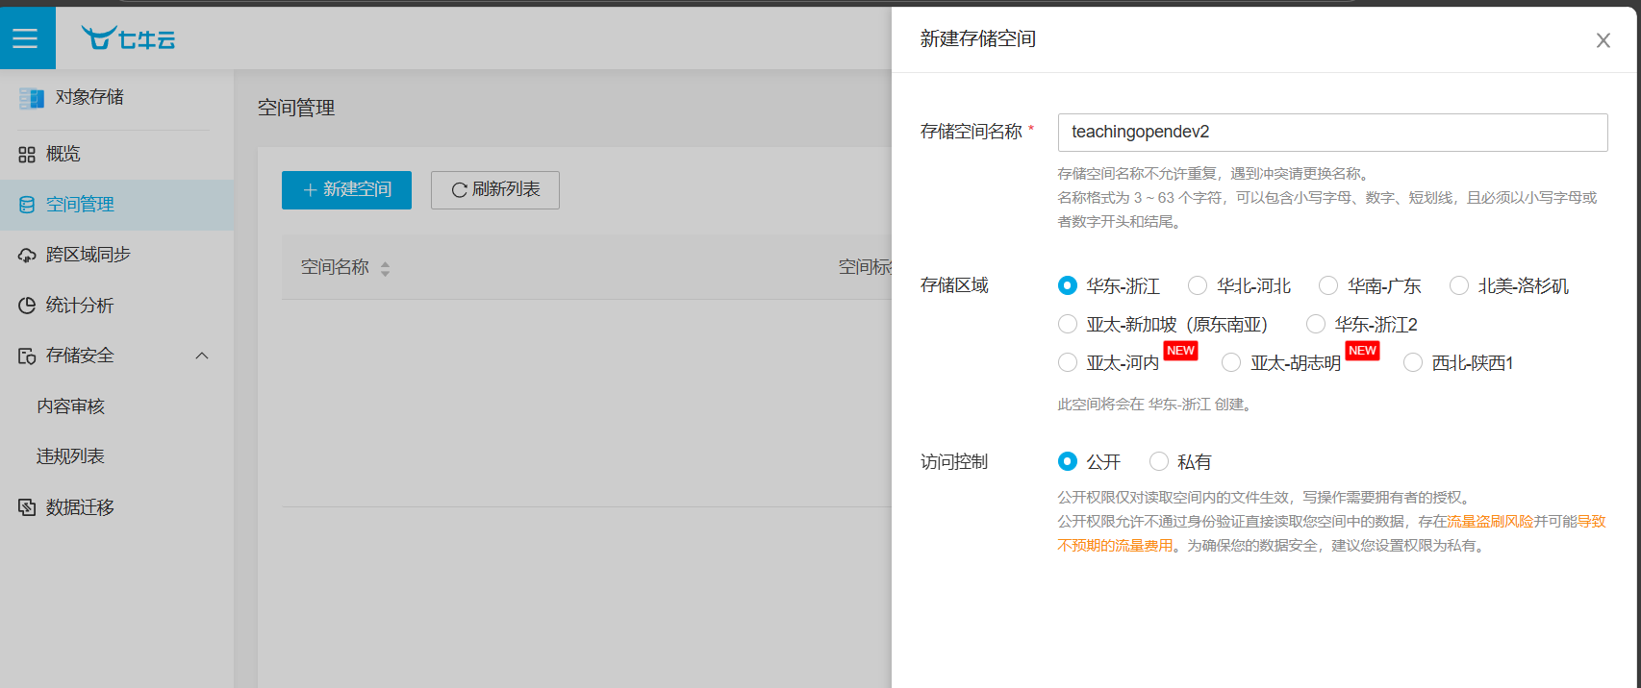Click the 存储安全 lock icon

click(27, 356)
